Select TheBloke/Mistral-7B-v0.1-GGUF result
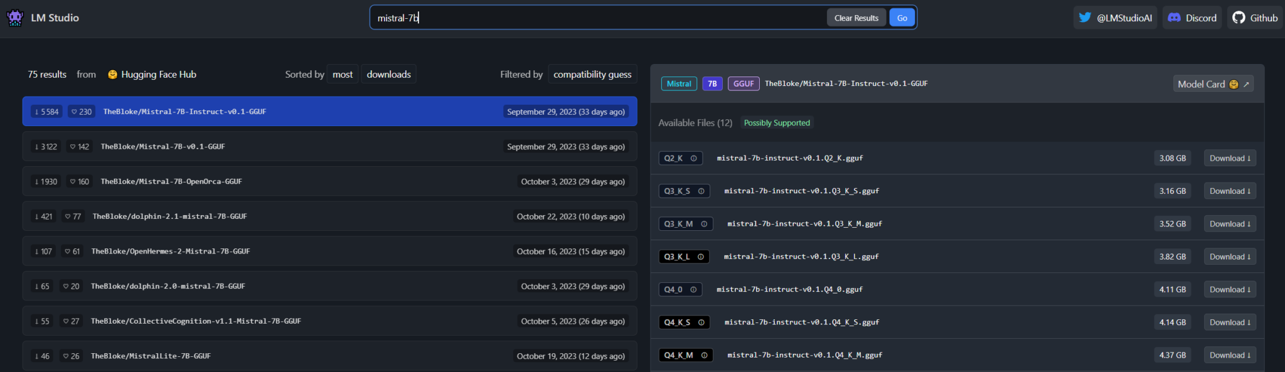 click(x=329, y=147)
